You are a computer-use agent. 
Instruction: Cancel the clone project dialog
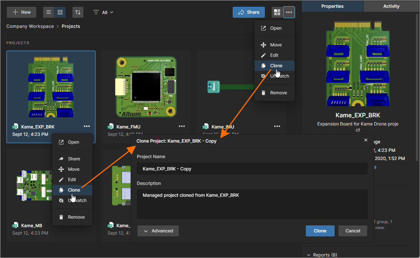click(352, 231)
